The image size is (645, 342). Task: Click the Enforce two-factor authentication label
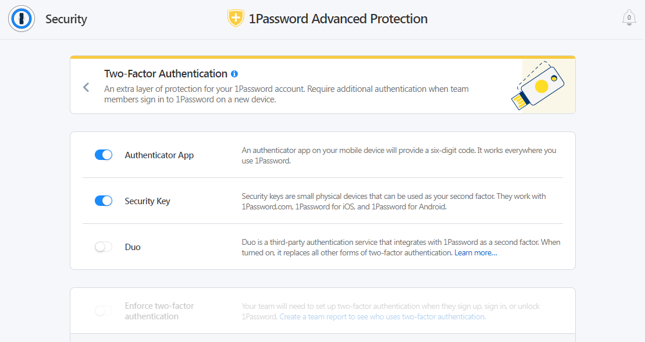(159, 311)
